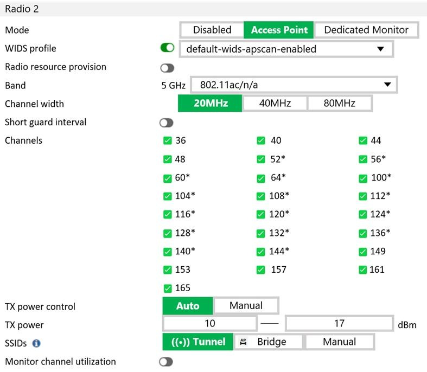
Task: Open the WIDS profile dropdown
Action: (x=286, y=49)
